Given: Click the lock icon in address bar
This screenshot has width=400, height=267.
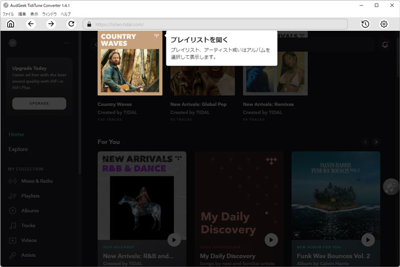Looking at the screenshot, I should point(89,25).
